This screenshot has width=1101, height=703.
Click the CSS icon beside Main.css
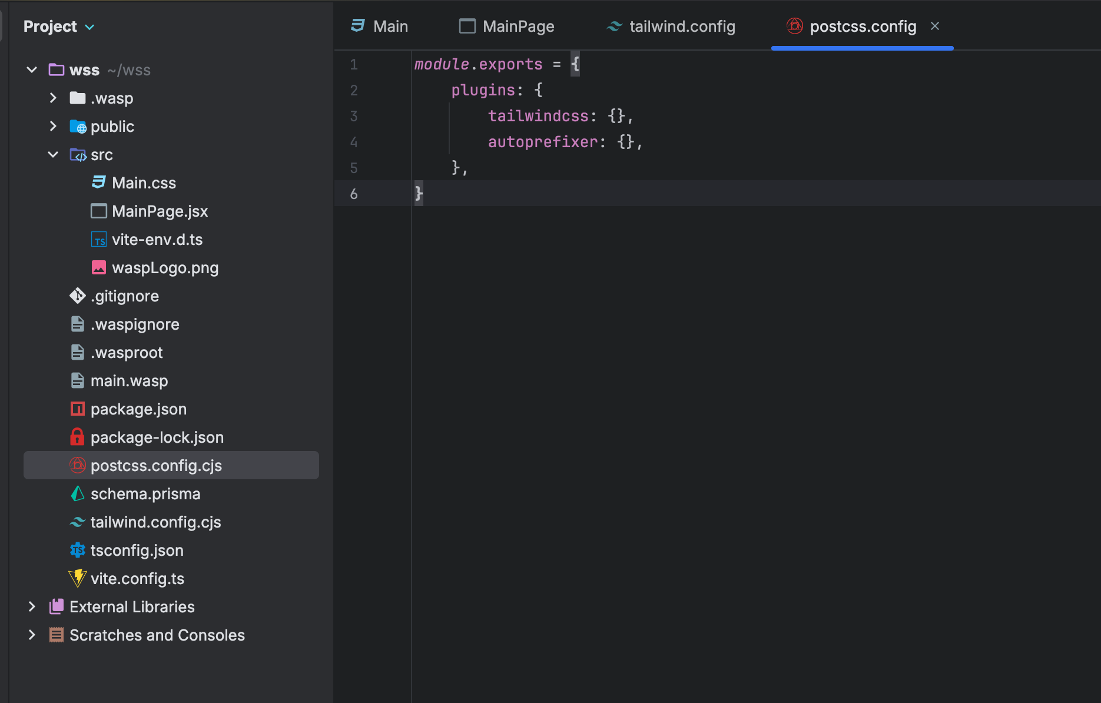pyautogui.click(x=99, y=183)
